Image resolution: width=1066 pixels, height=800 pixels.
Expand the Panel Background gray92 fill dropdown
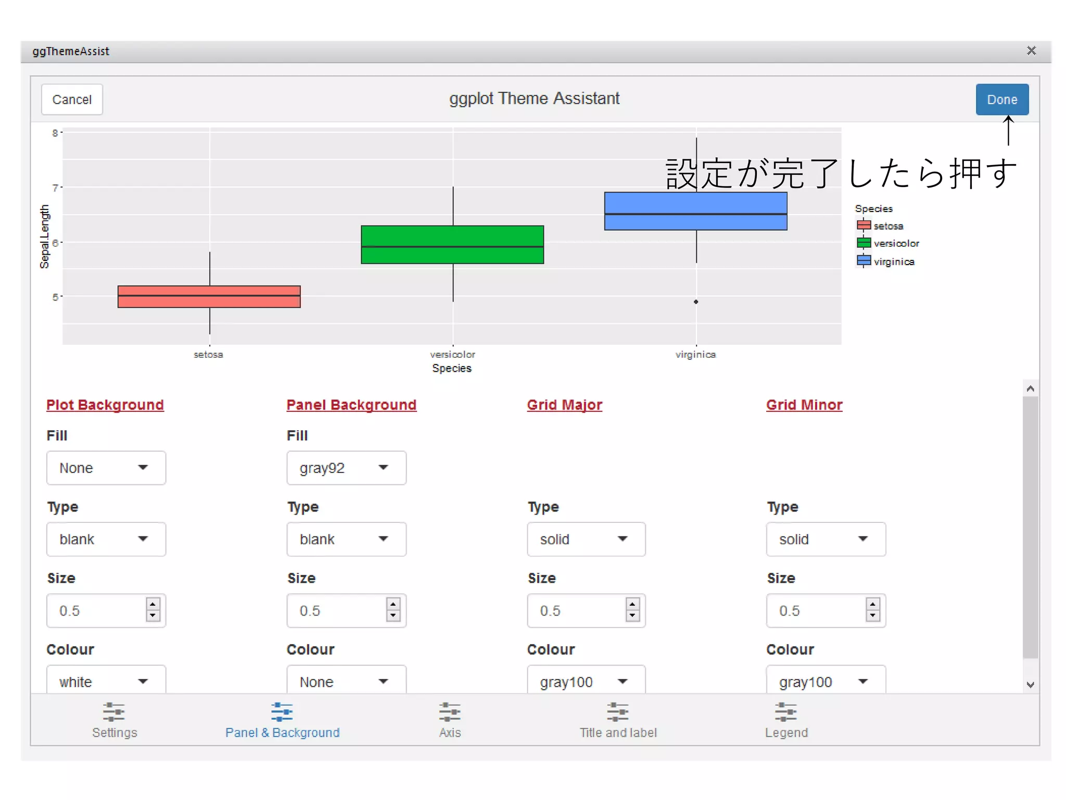(346, 468)
